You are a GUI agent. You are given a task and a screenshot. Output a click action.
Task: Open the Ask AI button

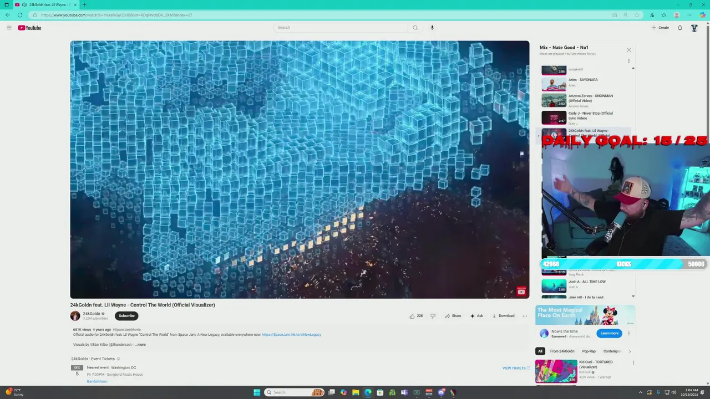(x=476, y=316)
